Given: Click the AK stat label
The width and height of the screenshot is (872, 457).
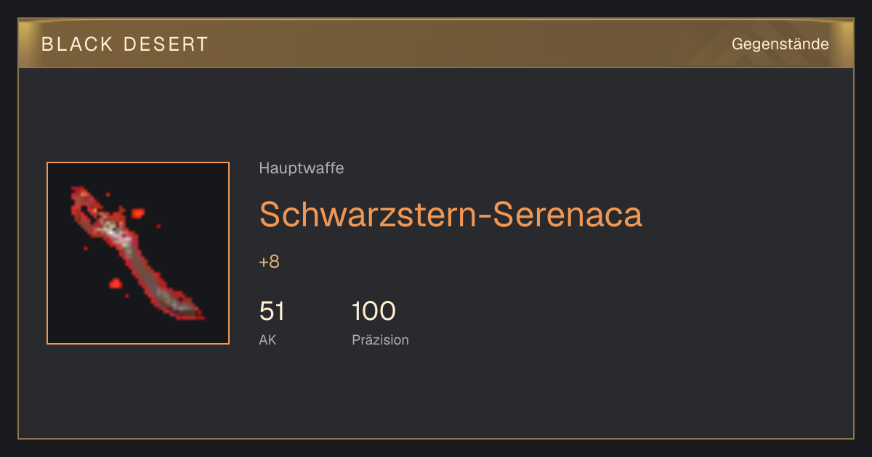Looking at the screenshot, I should pos(267,339).
